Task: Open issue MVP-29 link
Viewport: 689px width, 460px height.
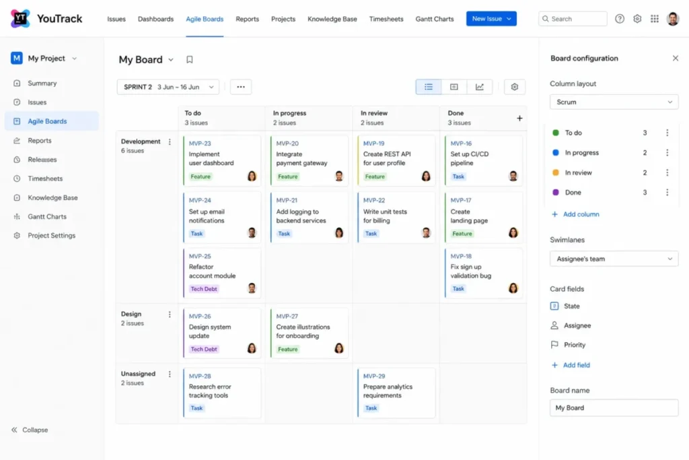Action: coord(374,376)
